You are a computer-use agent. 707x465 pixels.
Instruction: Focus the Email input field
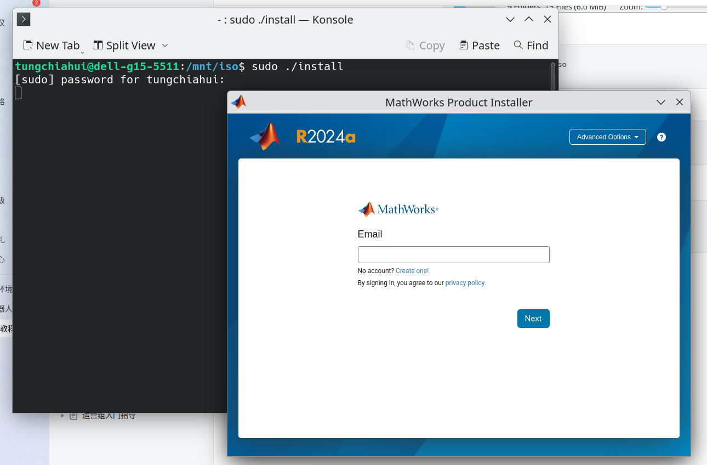pyautogui.click(x=454, y=255)
